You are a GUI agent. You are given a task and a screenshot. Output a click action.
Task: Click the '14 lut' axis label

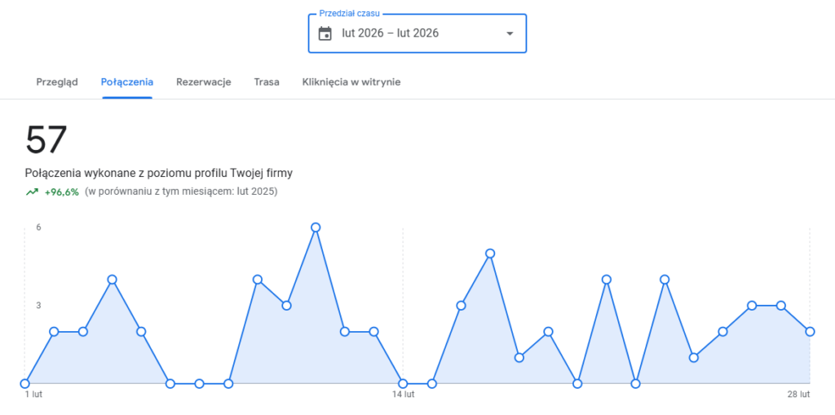pyautogui.click(x=403, y=395)
